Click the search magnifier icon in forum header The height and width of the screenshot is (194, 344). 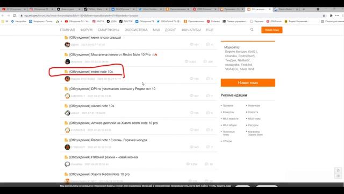pyautogui.click(x=252, y=30)
